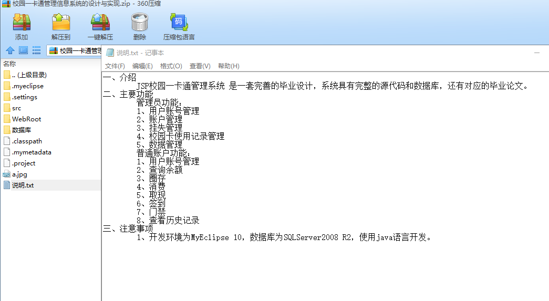
Task: Minimize the Notepad window
Action: tap(537, 53)
